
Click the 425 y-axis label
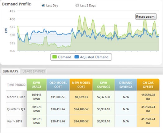tap(12, 11)
